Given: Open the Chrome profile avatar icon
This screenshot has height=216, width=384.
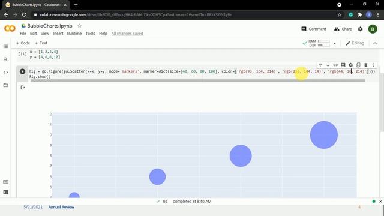Looking at the screenshot, I should tap(368, 14).
